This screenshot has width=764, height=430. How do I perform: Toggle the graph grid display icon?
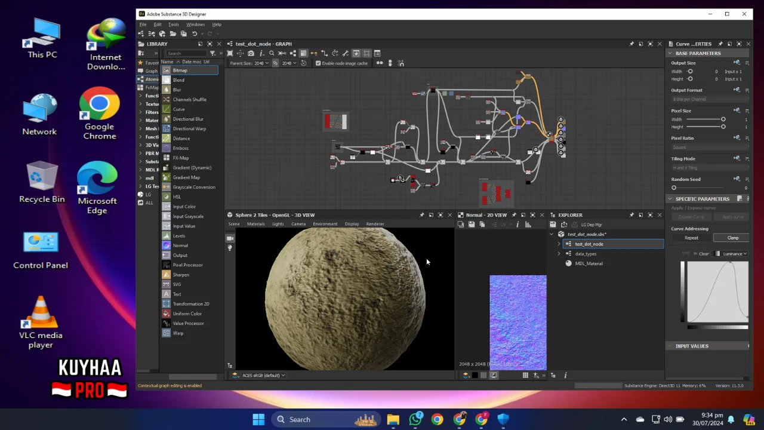366,53
